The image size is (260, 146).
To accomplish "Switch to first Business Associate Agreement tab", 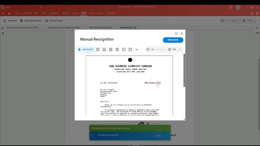I will click(23, 28).
